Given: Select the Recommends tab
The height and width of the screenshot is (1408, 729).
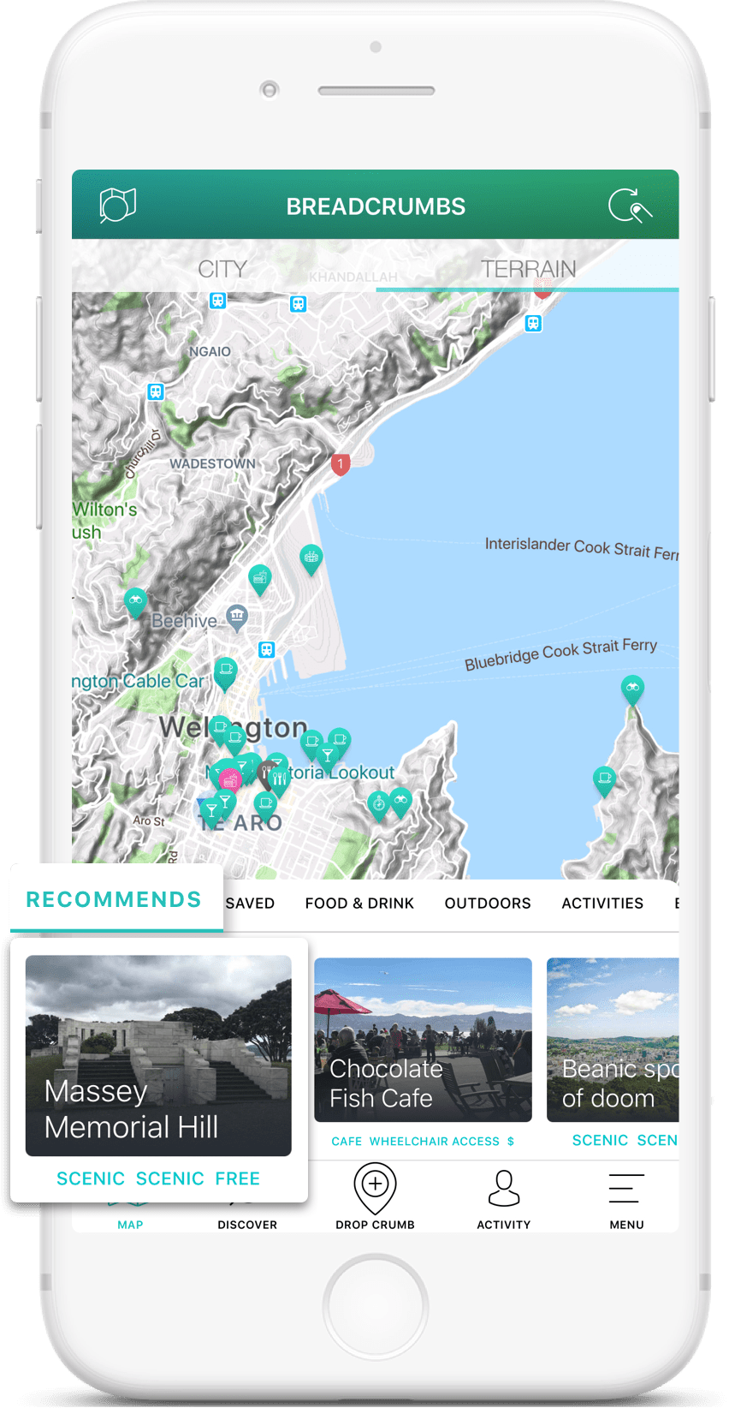Looking at the screenshot, I should tap(114, 899).
